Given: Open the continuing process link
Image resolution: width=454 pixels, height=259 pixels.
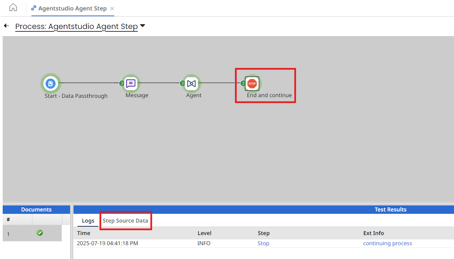Looking at the screenshot, I should point(387,243).
